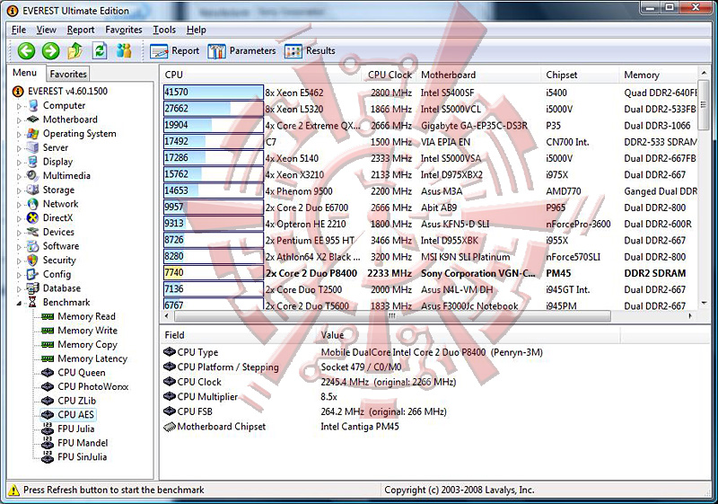This screenshot has width=718, height=504.
Task: Expand the Display tree node
Action: point(19,163)
